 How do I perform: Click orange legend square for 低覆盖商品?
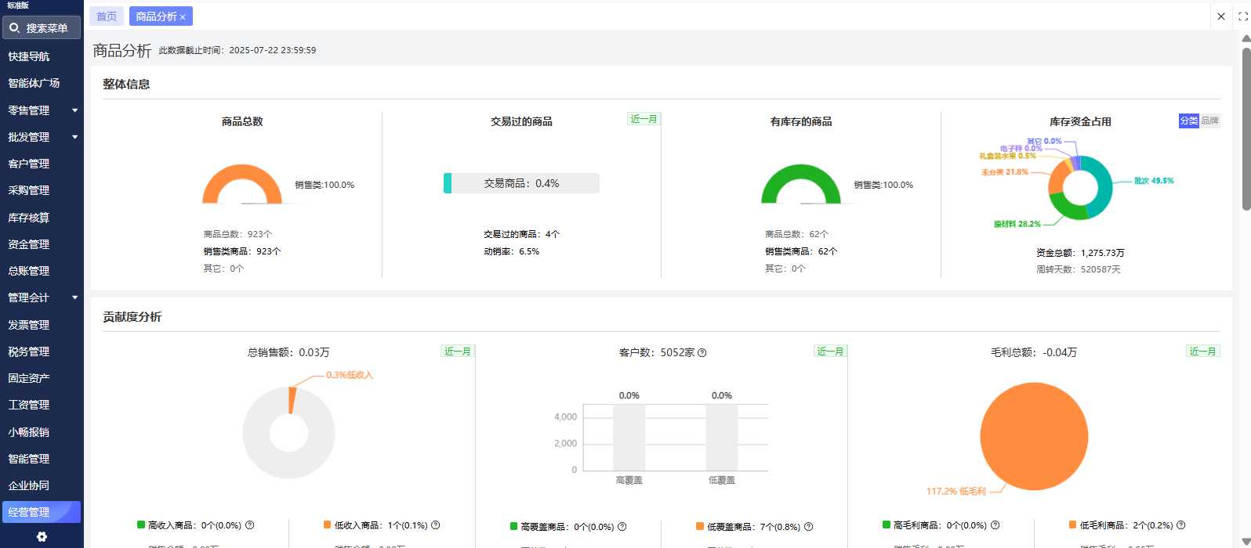click(x=700, y=526)
